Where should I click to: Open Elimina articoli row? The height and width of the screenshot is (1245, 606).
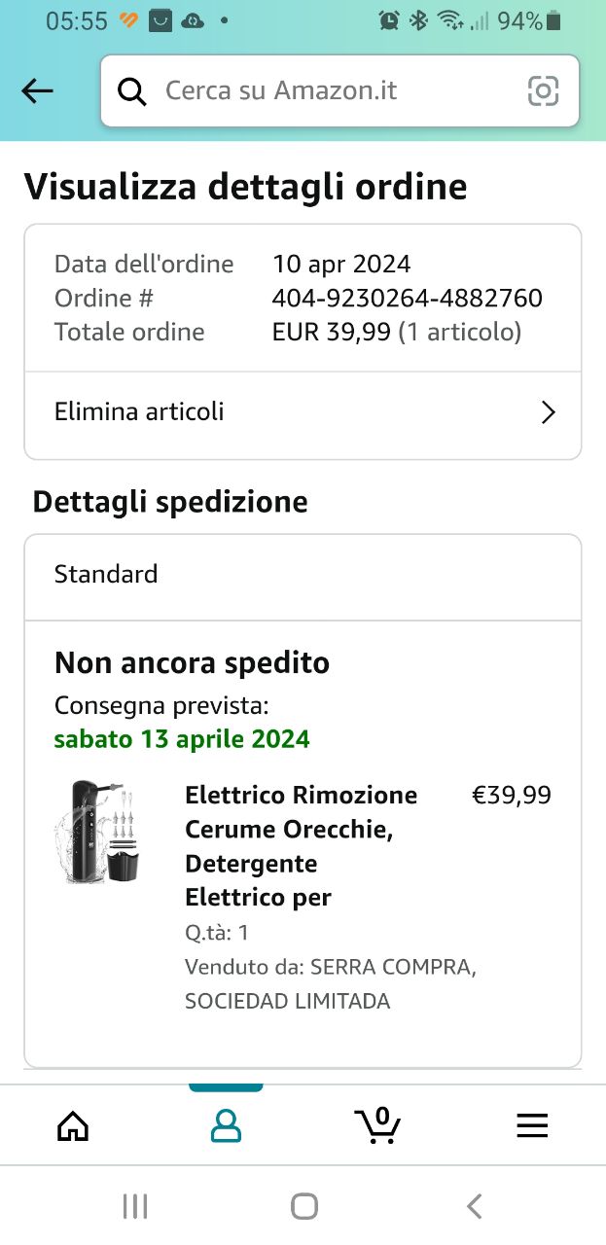[x=292, y=412]
